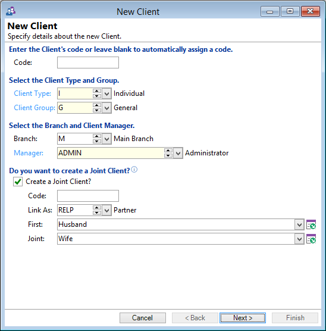Click the Manager field spinner arrows
326x331 pixels.
[x=168, y=153]
